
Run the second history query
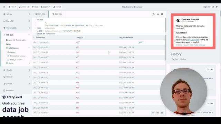click(212, 103)
